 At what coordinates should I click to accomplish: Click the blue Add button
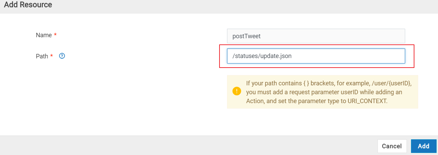coord(424,146)
